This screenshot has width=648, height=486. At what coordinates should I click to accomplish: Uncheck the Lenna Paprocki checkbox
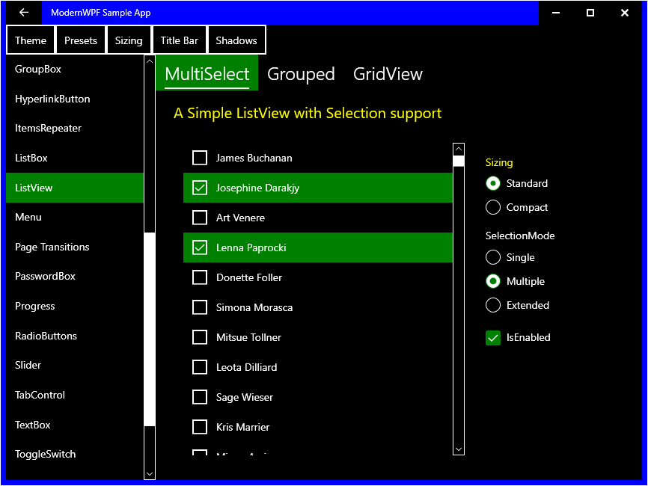200,247
